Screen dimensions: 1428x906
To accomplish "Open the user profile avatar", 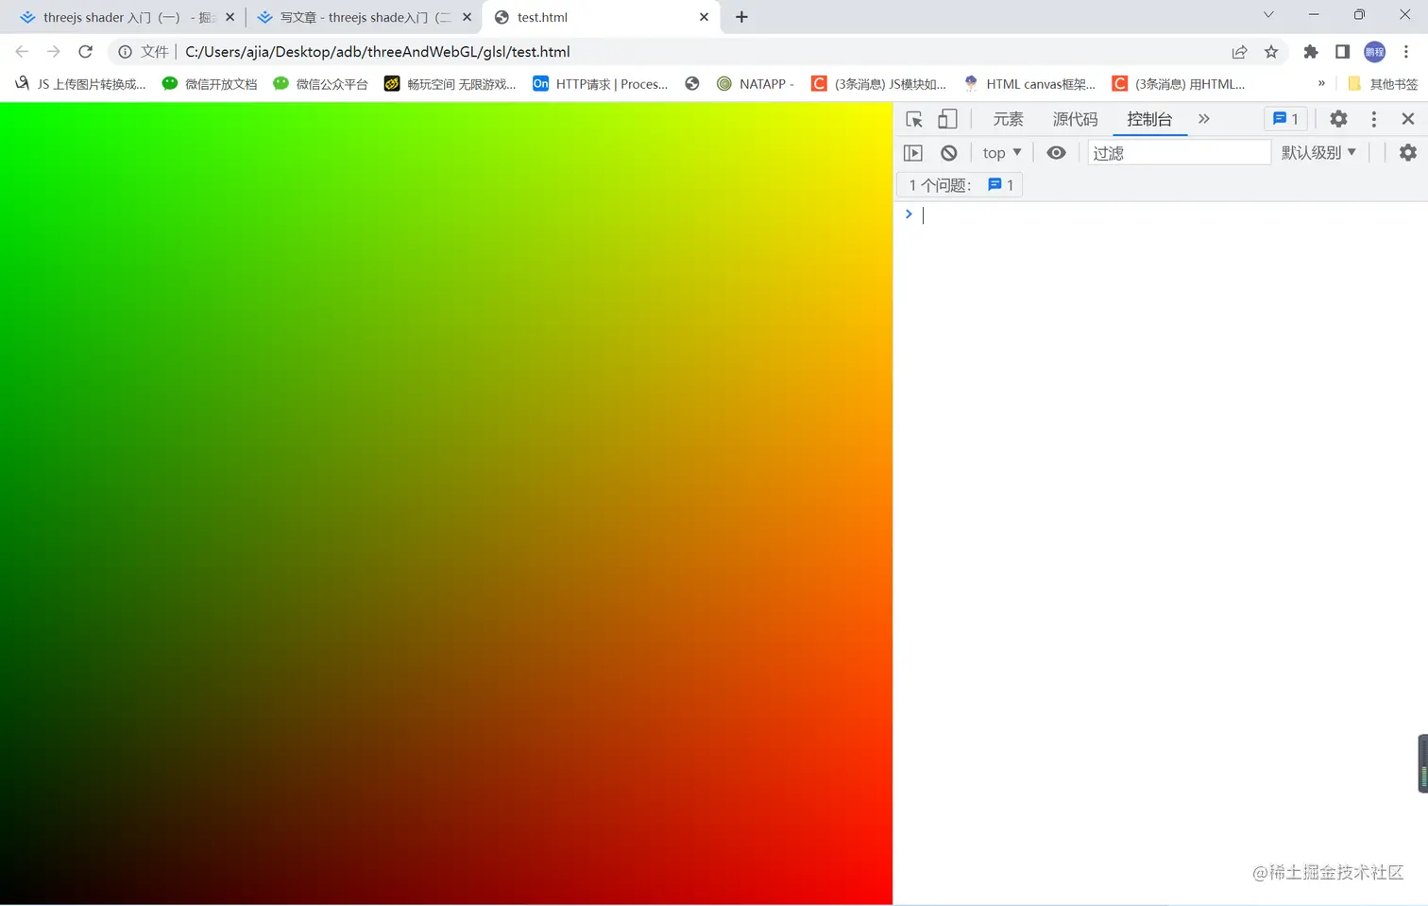I will [x=1374, y=52].
